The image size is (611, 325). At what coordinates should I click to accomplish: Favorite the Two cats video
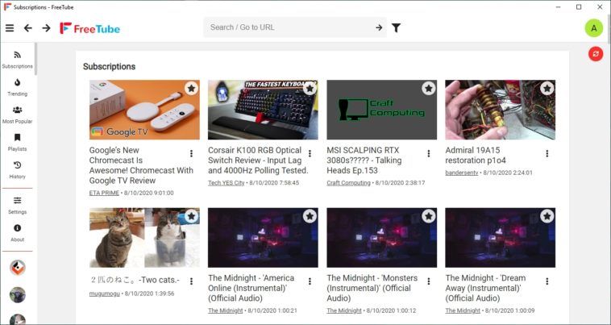pos(191,216)
